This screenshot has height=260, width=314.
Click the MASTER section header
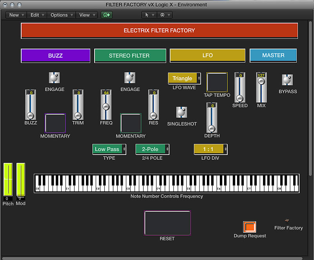273,55
